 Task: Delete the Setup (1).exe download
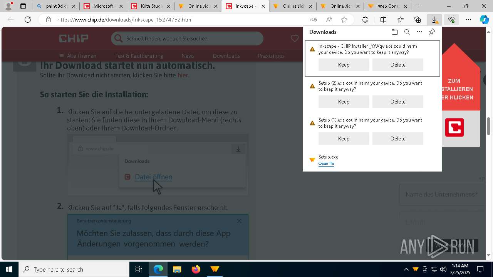pos(397,138)
